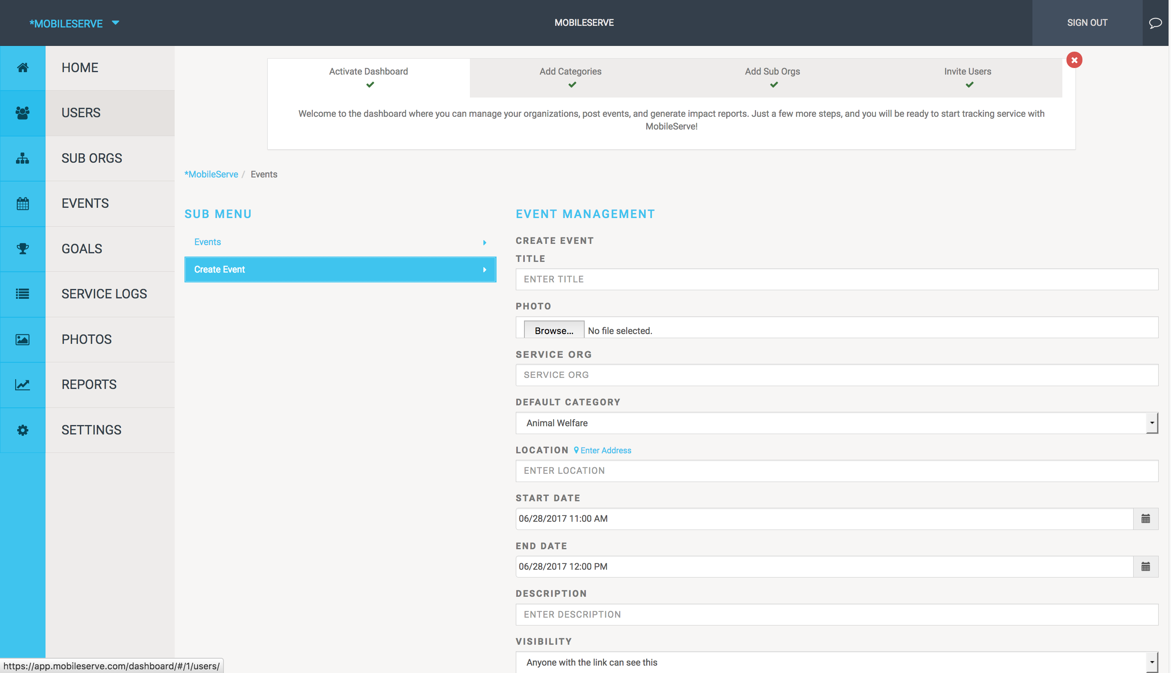Viewport: 1171px width, 673px height.
Task: Click the Settings gear icon in sidebar
Action: (22, 430)
